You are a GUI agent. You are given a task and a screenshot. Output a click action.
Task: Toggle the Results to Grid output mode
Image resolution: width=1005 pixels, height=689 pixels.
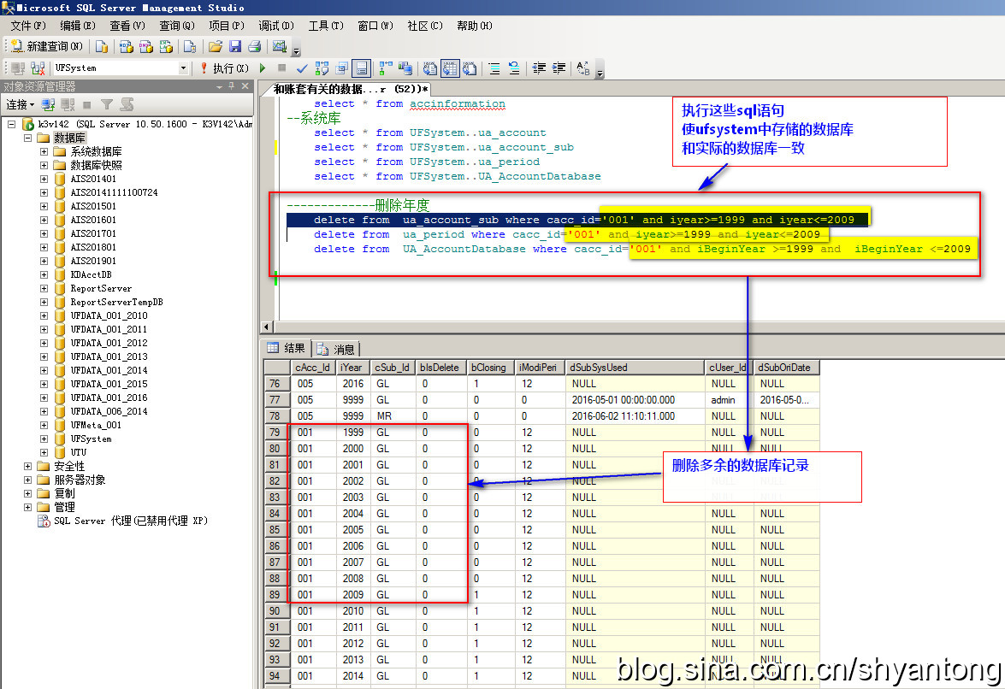click(449, 68)
